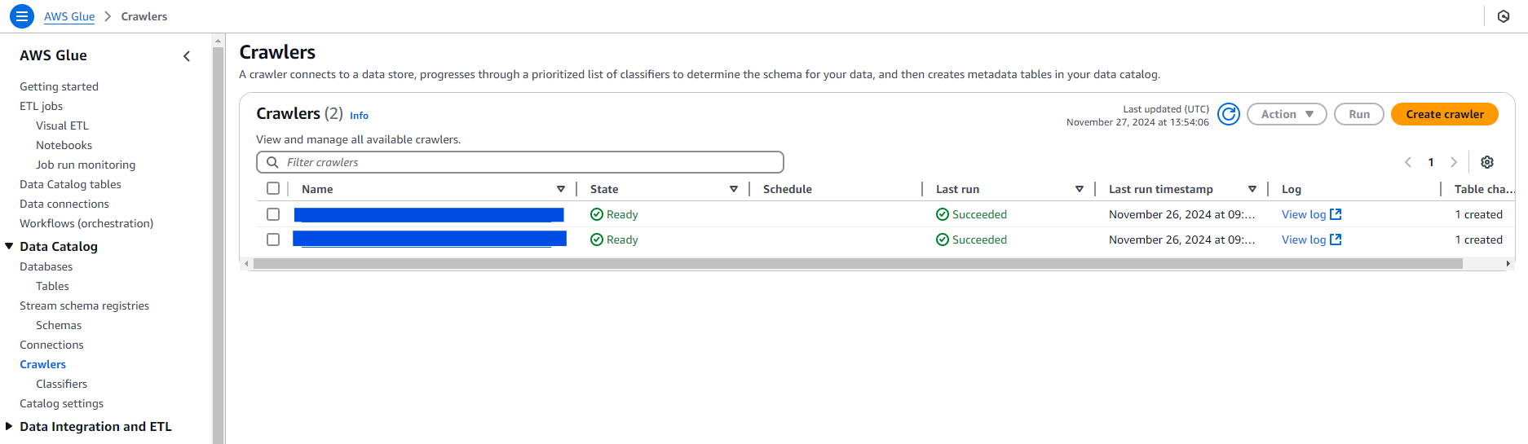Open the first redacted crawler name link
The width and height of the screenshot is (1528, 444).
click(x=429, y=214)
